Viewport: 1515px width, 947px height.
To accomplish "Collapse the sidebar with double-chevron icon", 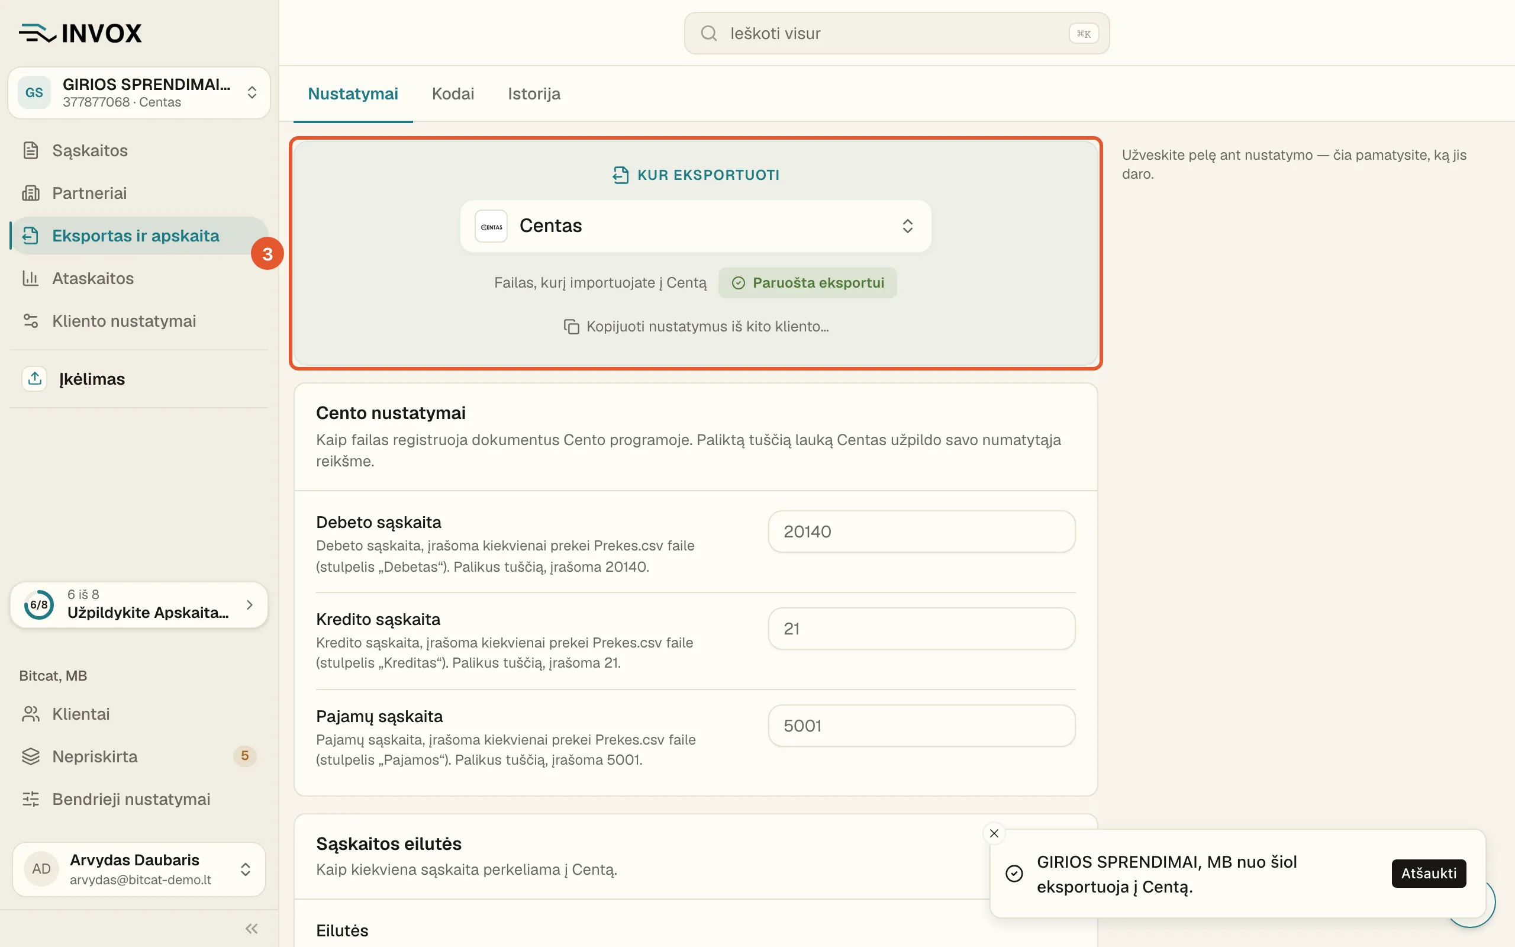I will (252, 928).
